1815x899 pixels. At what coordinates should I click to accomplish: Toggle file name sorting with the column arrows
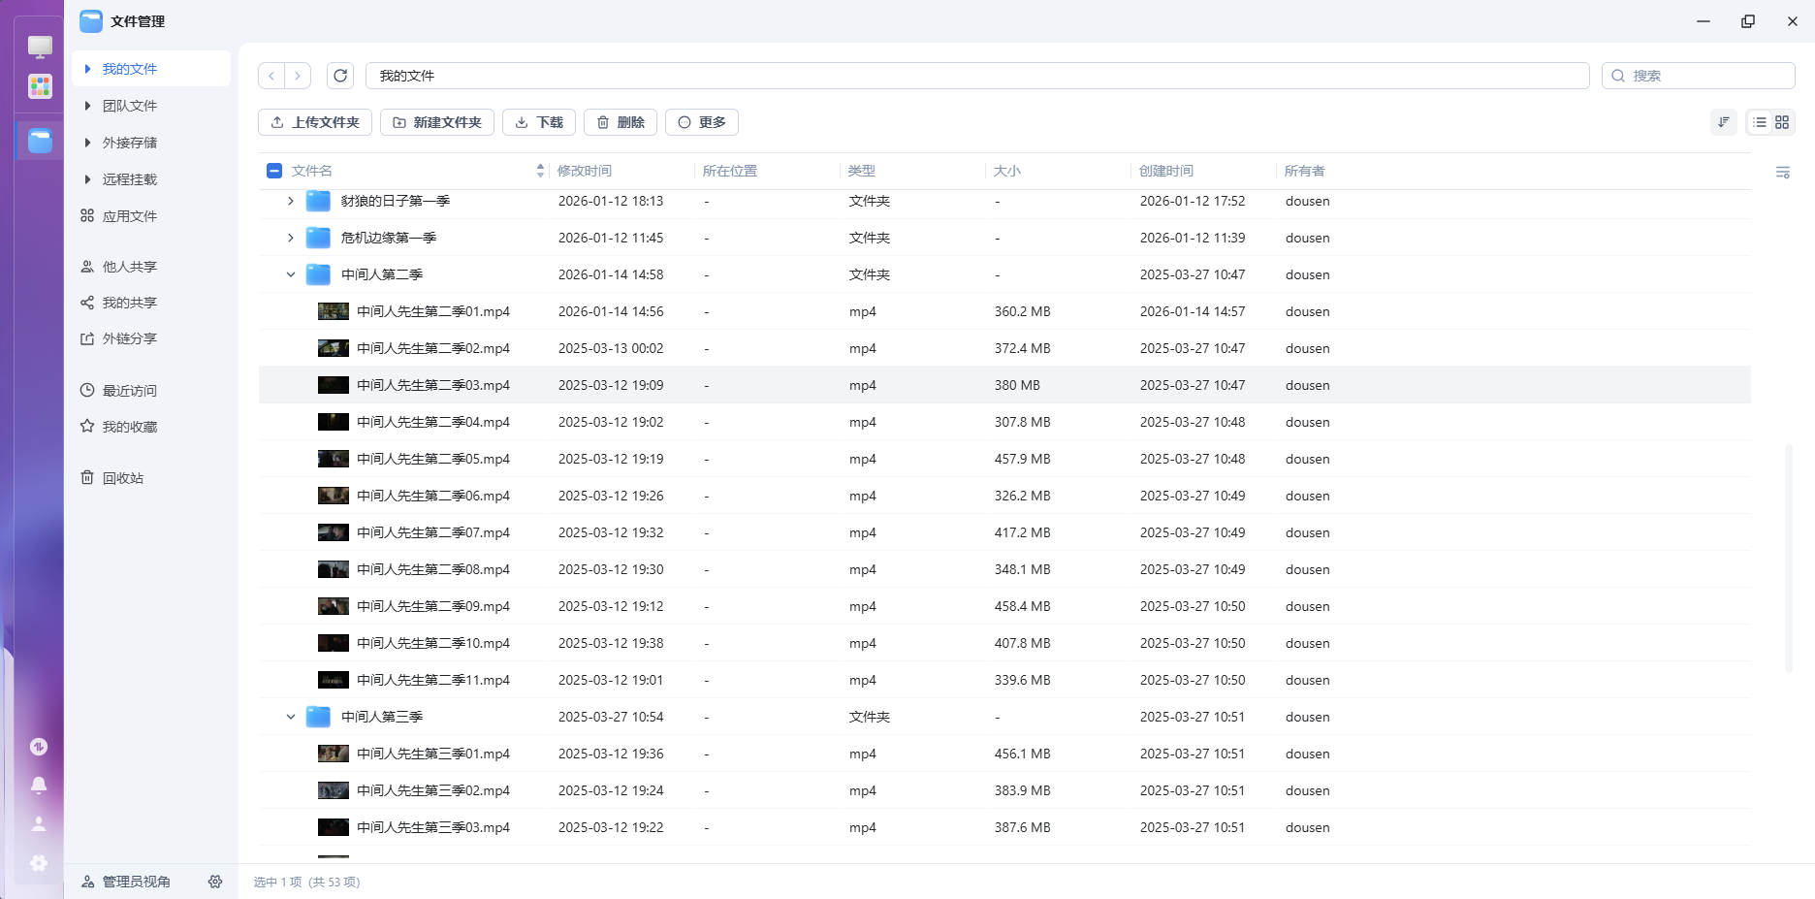click(540, 170)
